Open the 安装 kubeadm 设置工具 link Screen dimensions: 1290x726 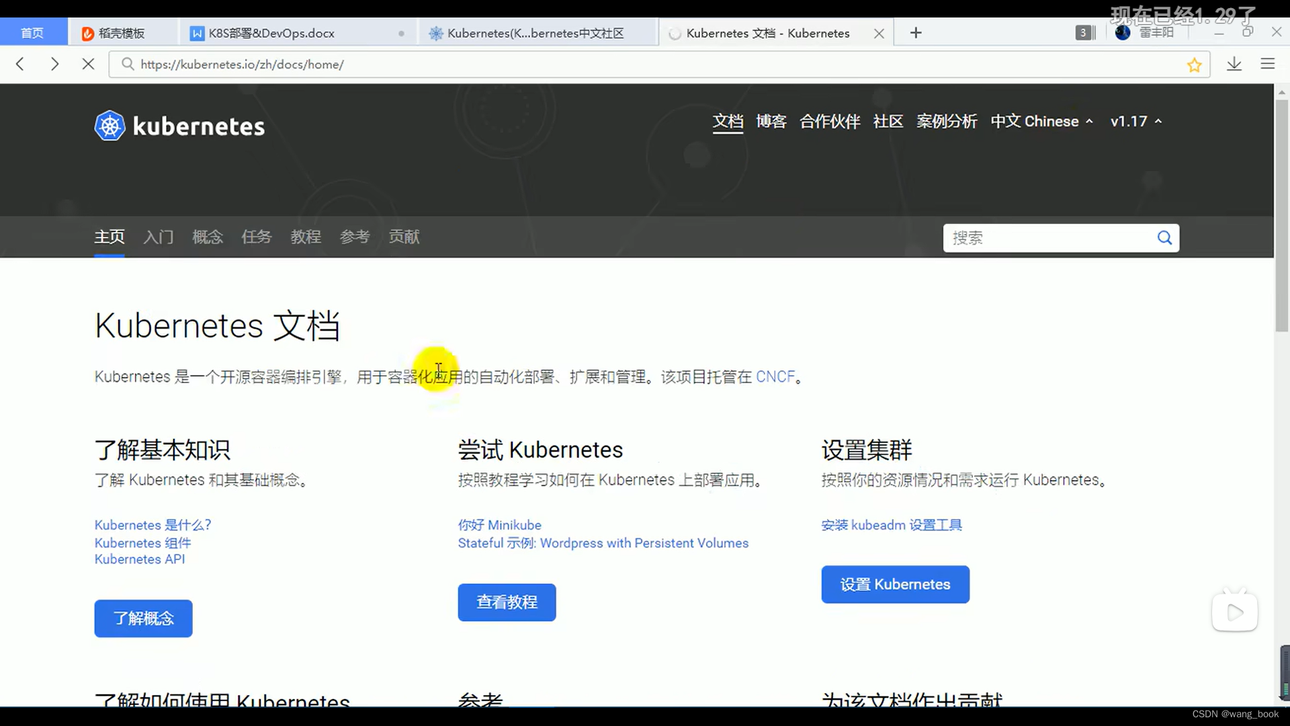(892, 525)
